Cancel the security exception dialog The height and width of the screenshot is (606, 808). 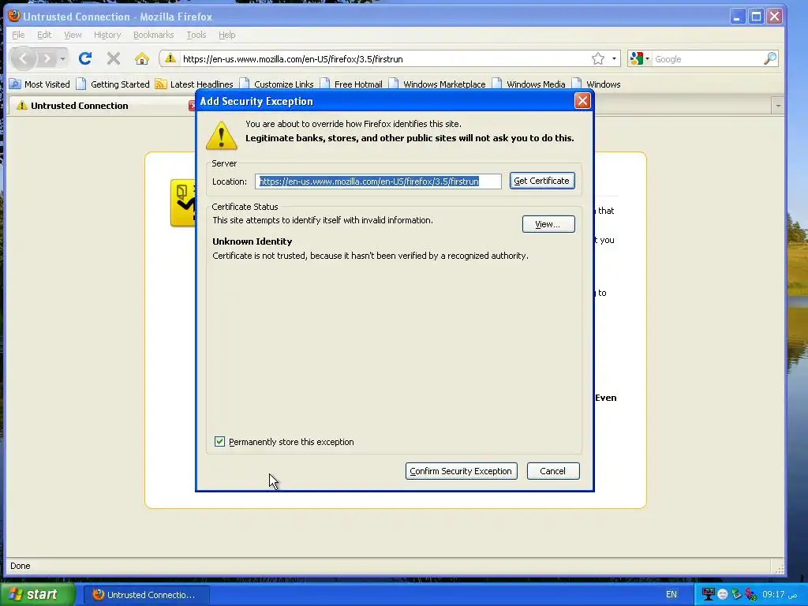click(553, 471)
